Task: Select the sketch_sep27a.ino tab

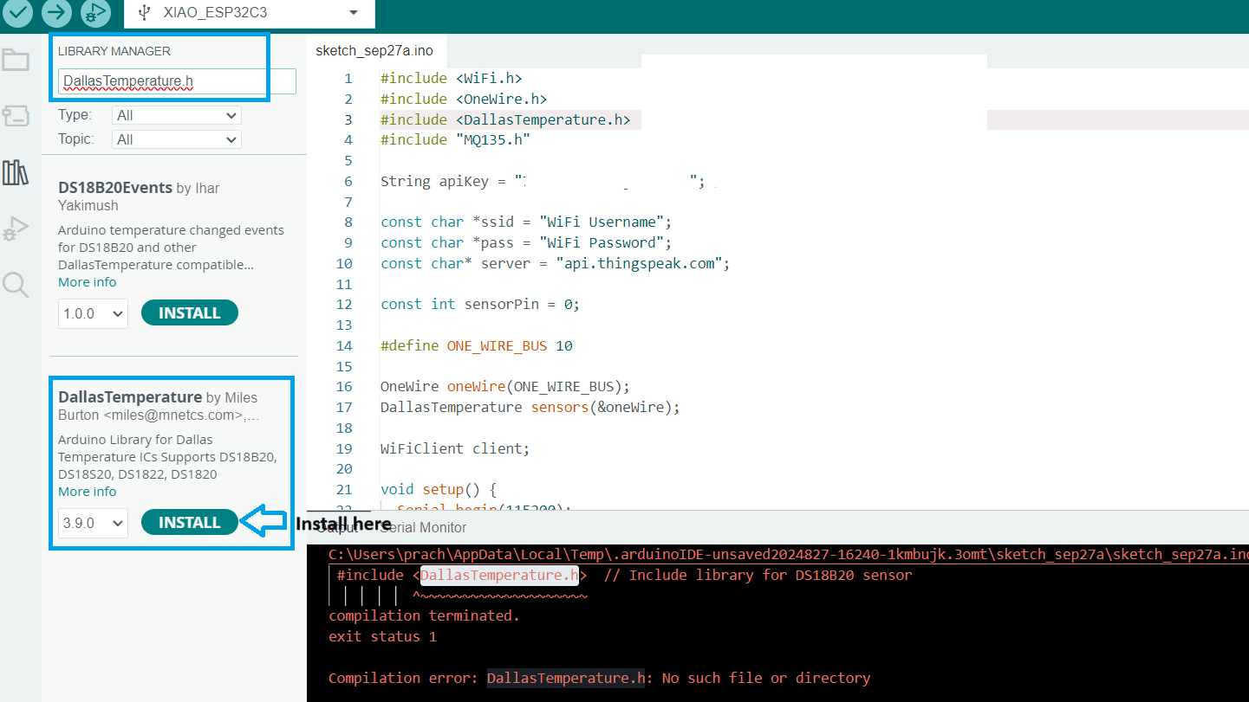Action: point(374,50)
